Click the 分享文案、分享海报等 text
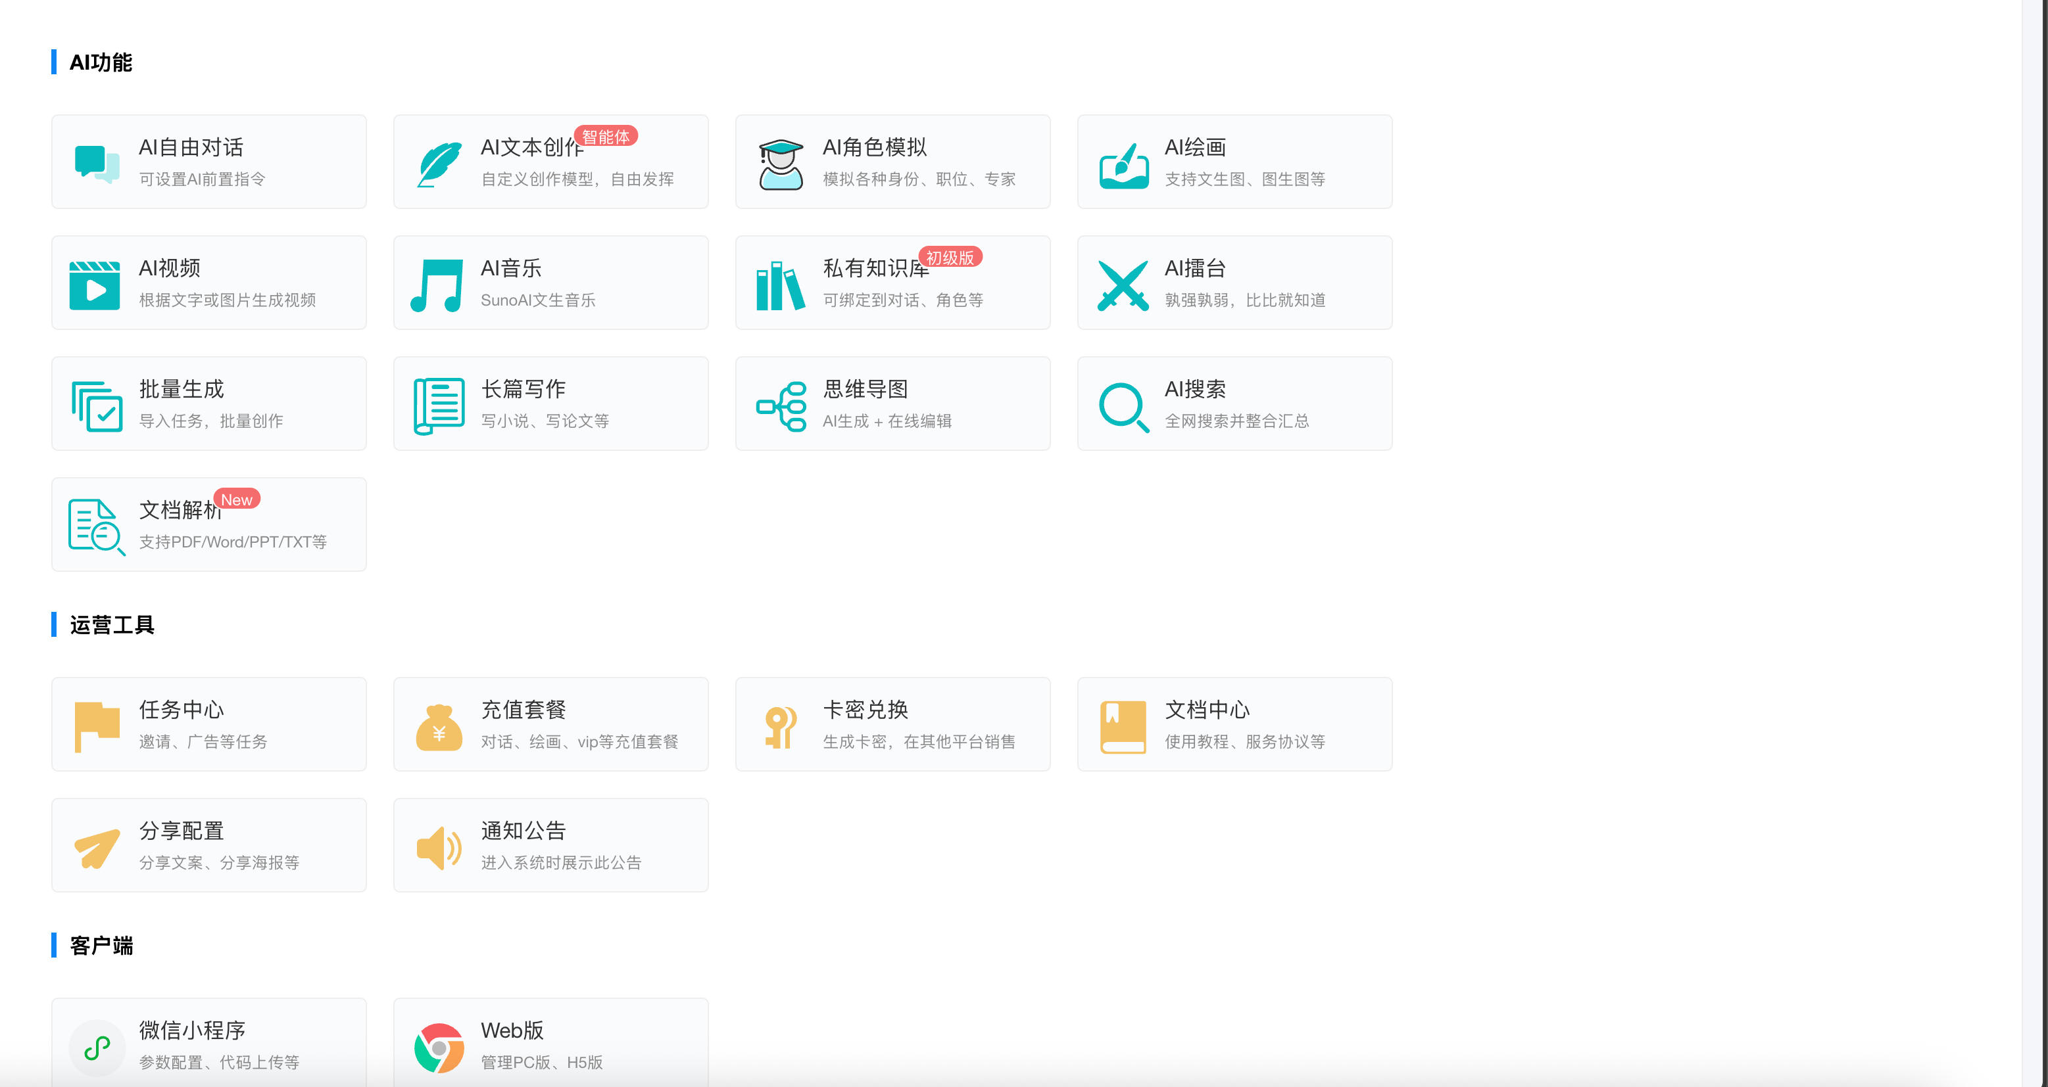The width and height of the screenshot is (2048, 1087). click(220, 863)
